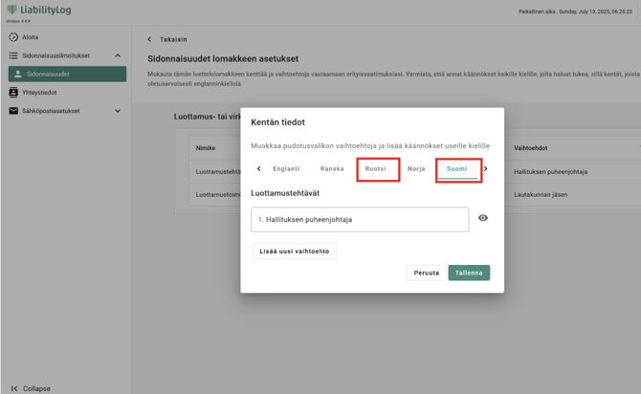Click the Collapse sidebar arrow icon
Screen dimensions: 641x394
14,388
